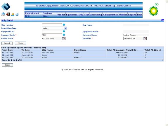Open the Requisition Type Select dropdown
The height and width of the screenshot is (126, 168).
(54, 28)
